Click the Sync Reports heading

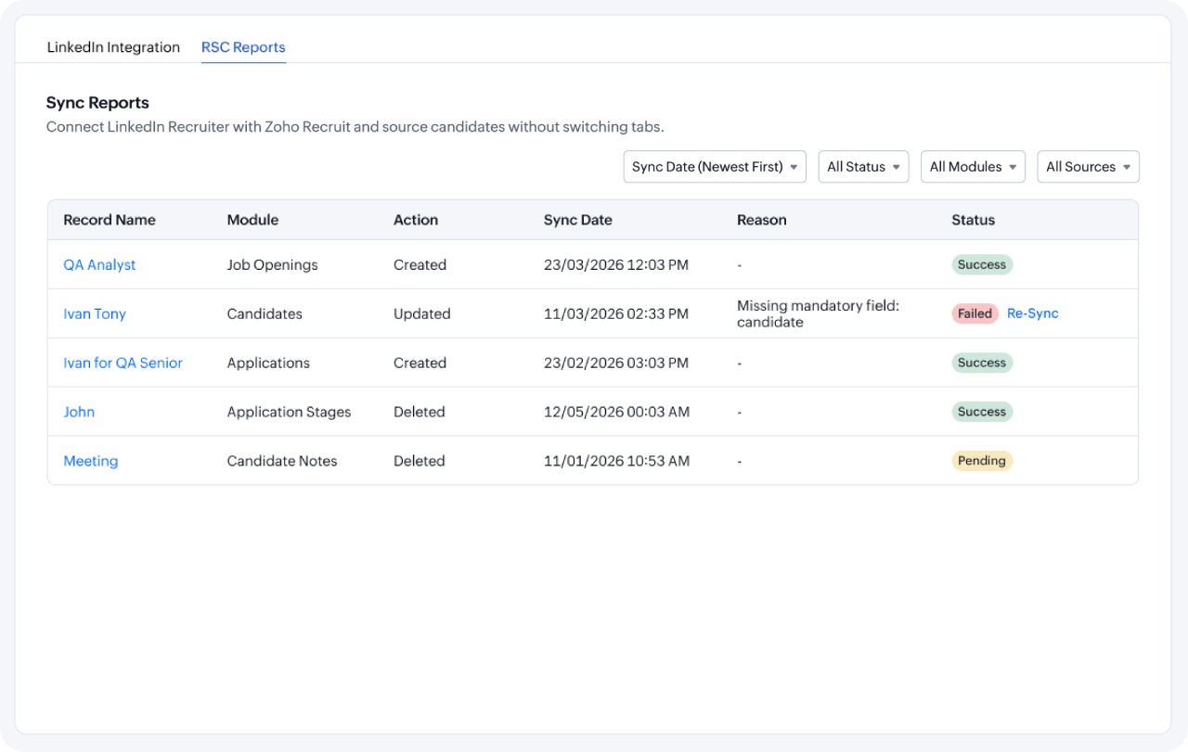click(x=97, y=103)
